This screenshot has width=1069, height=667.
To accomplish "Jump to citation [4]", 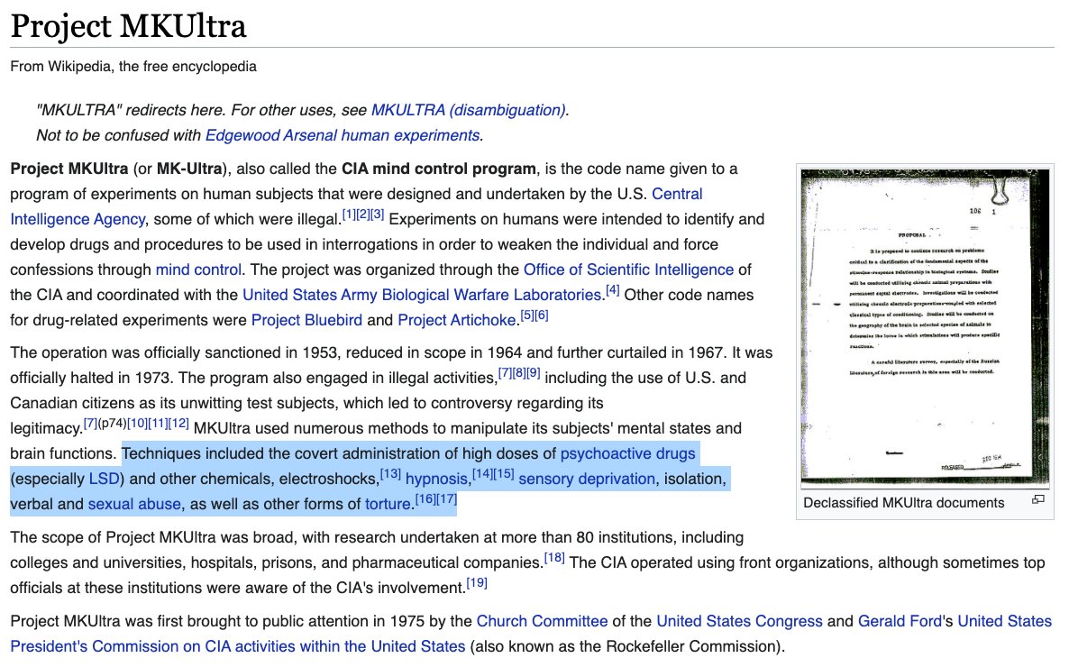I will (x=612, y=290).
